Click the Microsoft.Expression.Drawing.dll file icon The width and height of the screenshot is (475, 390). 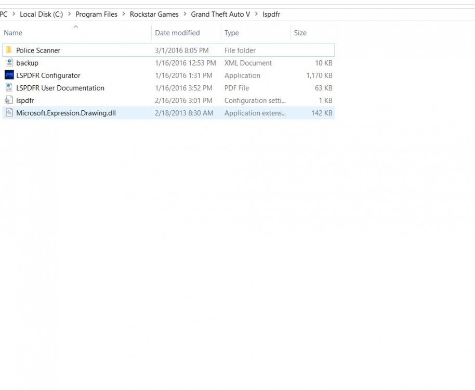coord(9,113)
